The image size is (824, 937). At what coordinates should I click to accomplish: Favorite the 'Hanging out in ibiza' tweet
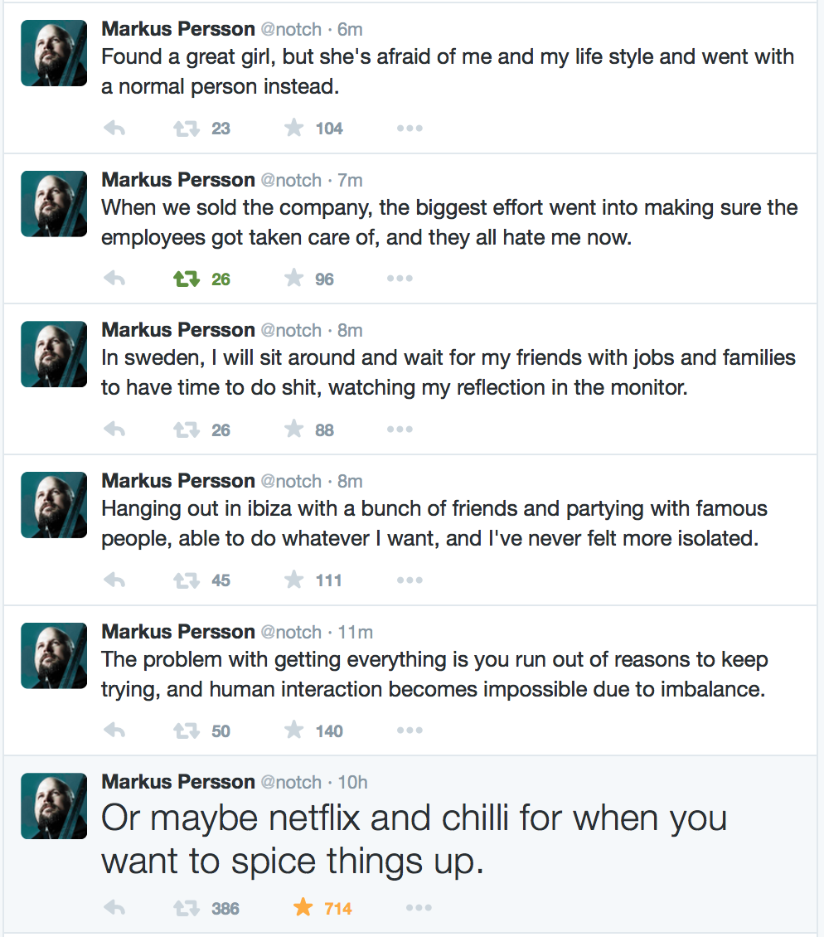tap(294, 580)
